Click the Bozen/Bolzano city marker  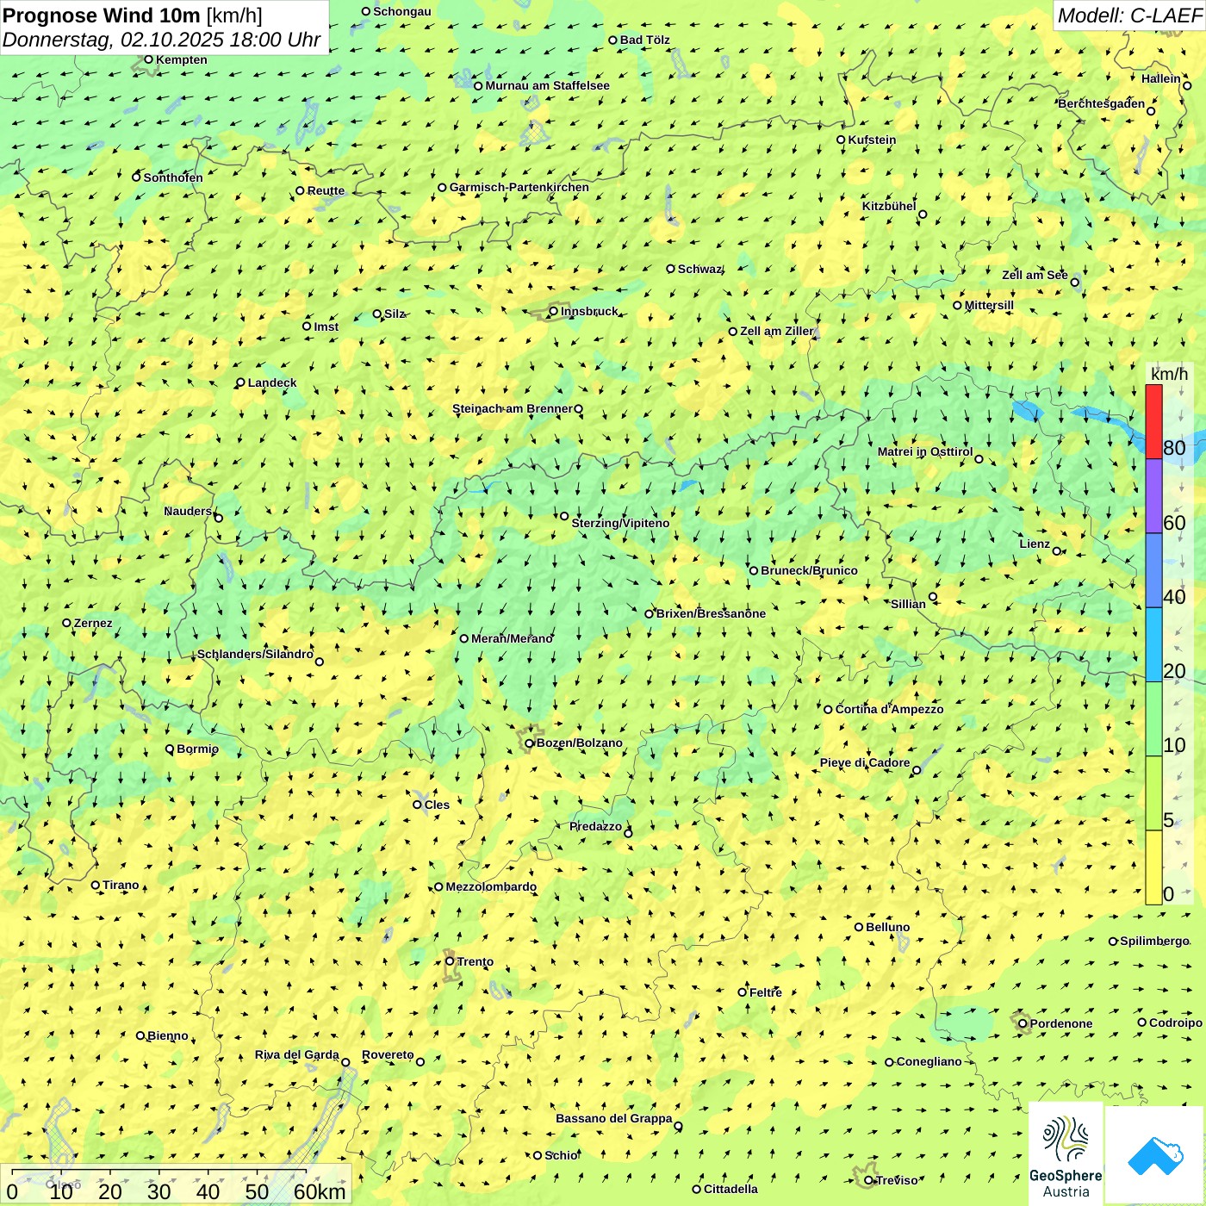click(530, 743)
